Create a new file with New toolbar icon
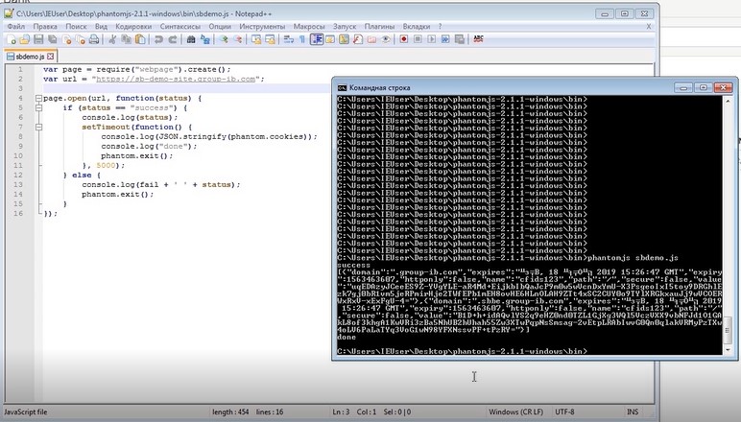Image resolution: width=741 pixels, height=422 pixels. (11, 39)
